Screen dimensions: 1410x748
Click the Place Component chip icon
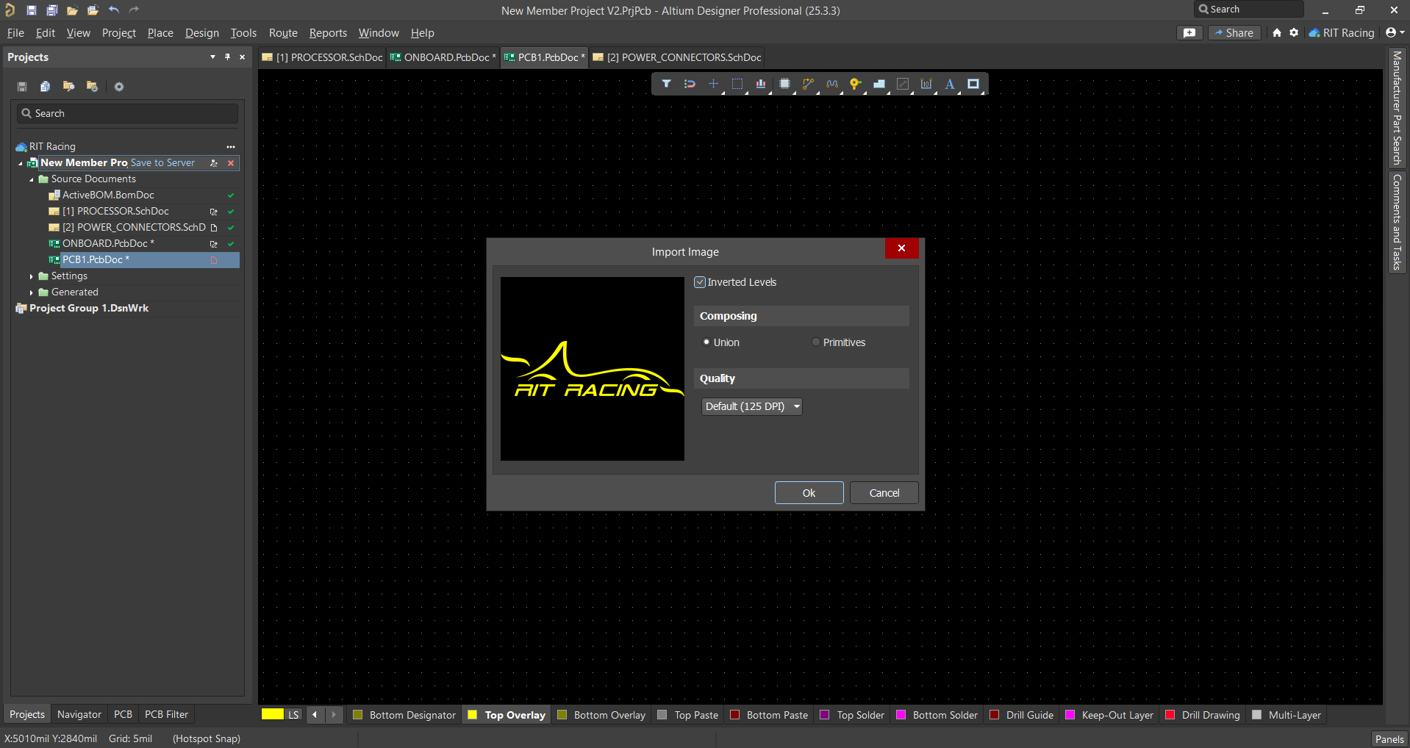click(x=784, y=84)
